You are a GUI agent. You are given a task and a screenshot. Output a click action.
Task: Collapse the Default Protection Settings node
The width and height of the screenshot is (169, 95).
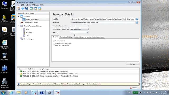[x=19, y=26]
